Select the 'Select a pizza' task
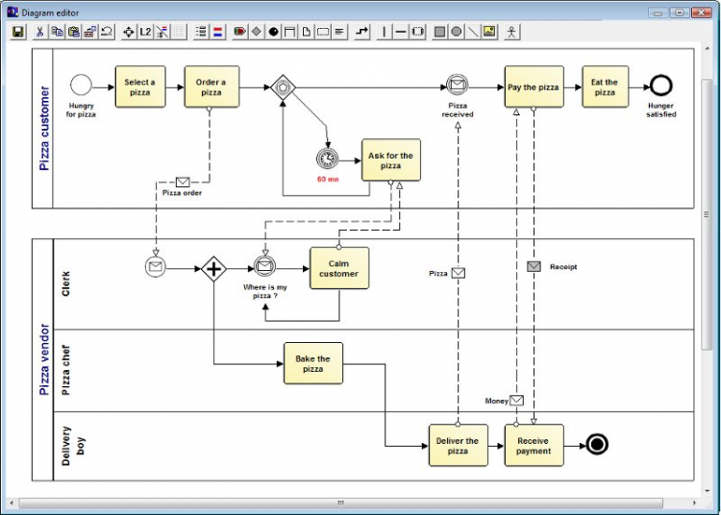Image resolution: width=721 pixels, height=515 pixels. 140,86
